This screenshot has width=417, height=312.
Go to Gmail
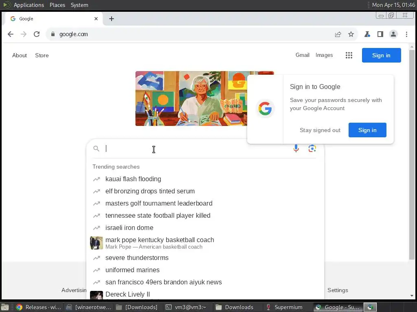[303, 55]
